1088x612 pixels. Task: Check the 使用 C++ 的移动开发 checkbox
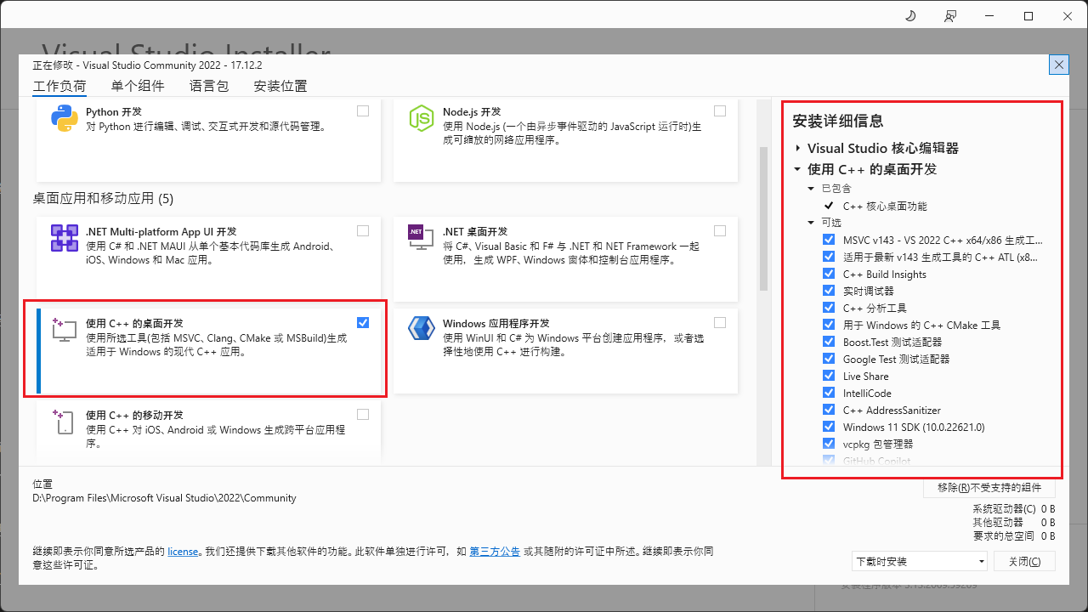click(363, 414)
